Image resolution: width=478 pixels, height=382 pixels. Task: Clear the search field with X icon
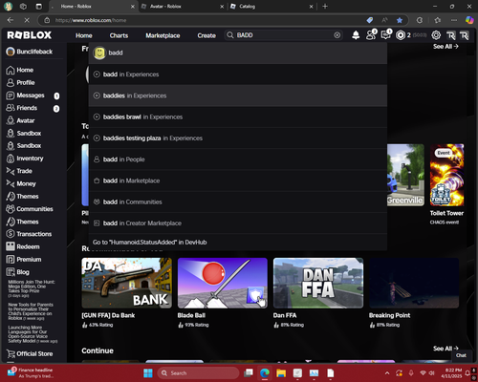[337, 35]
